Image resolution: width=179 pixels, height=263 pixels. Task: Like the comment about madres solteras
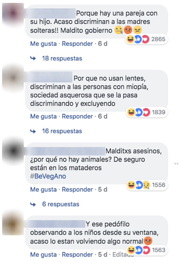[x=44, y=44]
